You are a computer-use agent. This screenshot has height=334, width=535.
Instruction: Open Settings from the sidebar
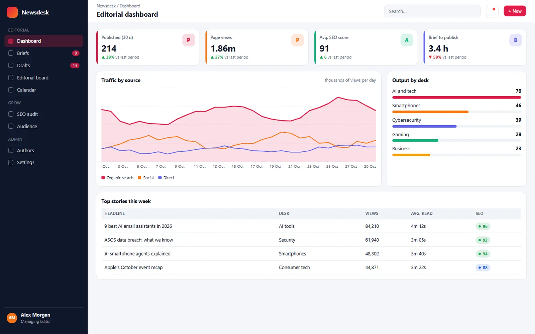click(44, 162)
